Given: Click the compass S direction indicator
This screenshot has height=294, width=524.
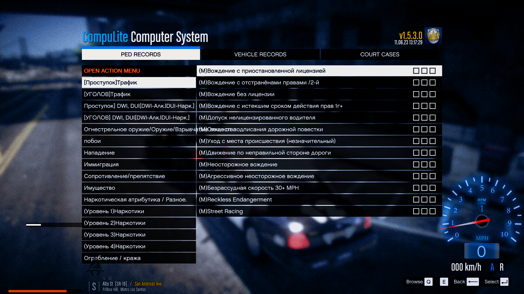Looking at the screenshot, I should [x=94, y=286].
